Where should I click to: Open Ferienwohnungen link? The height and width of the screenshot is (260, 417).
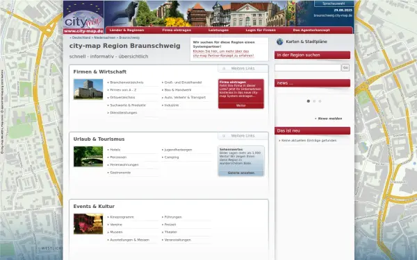[x=124, y=165]
